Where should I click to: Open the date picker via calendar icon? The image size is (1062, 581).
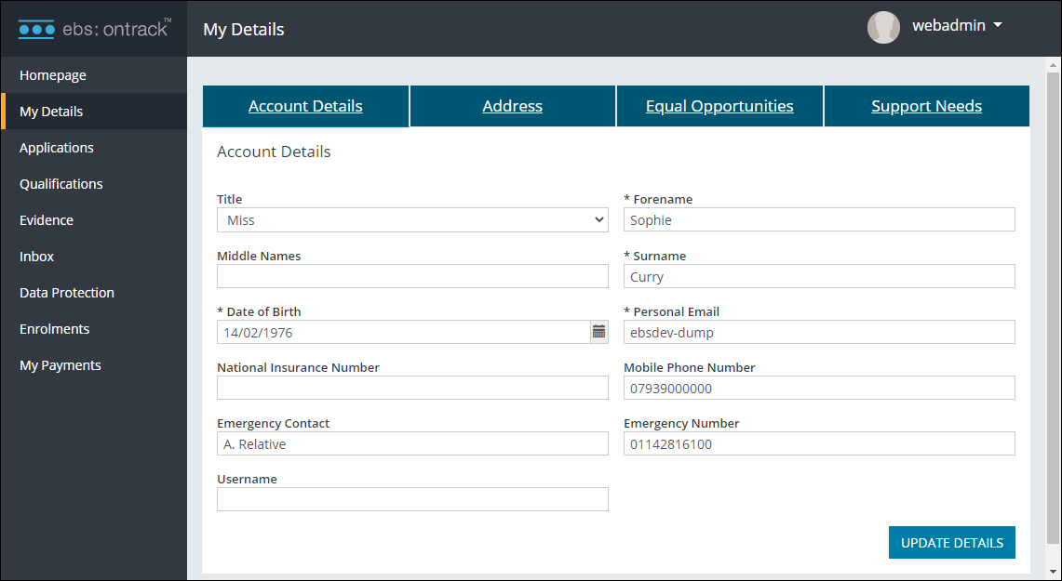tap(598, 331)
